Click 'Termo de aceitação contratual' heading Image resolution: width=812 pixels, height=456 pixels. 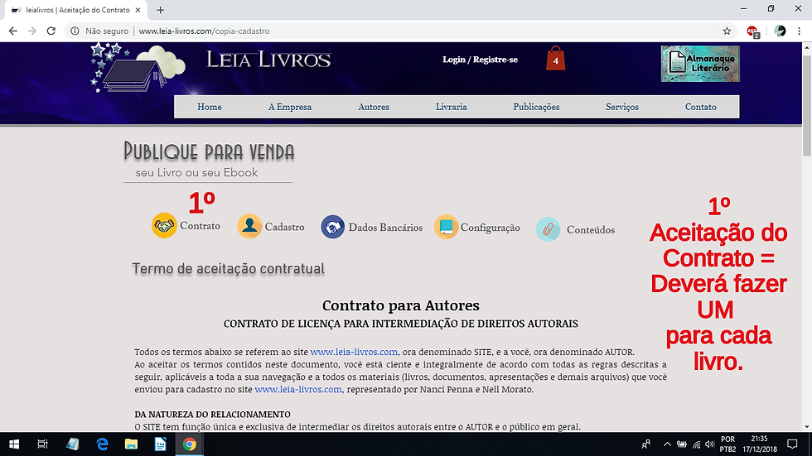click(229, 269)
